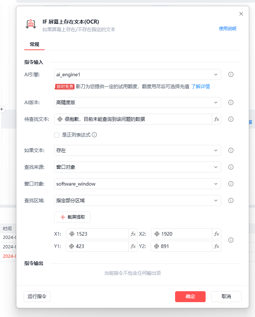
Task: Click info icon next to AI版本 dropdown
Action: pyautogui.click(x=231, y=102)
